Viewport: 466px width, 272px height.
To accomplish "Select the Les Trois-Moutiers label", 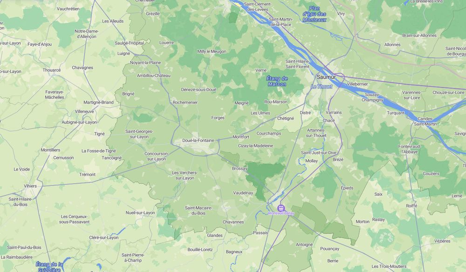I will tap(389, 266).
